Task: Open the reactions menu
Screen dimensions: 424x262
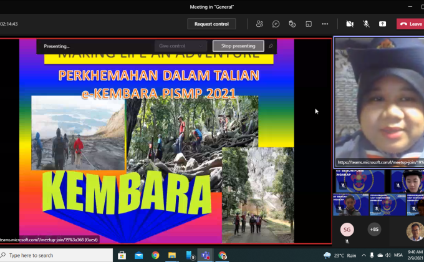Action: tap(292, 24)
